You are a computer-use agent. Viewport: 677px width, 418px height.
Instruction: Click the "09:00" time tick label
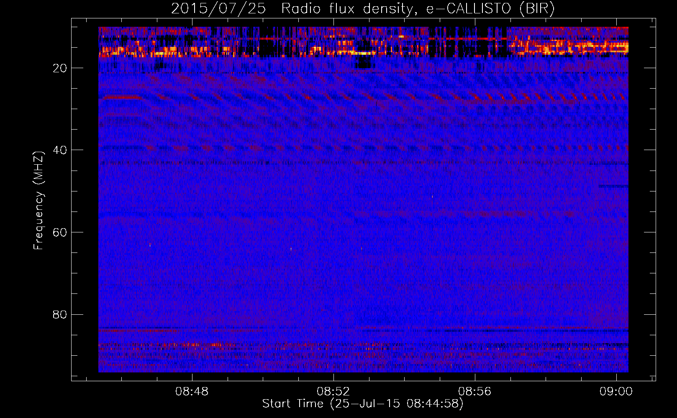[616, 392]
